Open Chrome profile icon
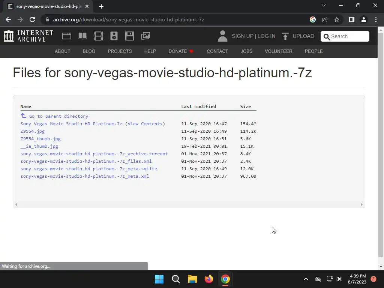 point(364,19)
